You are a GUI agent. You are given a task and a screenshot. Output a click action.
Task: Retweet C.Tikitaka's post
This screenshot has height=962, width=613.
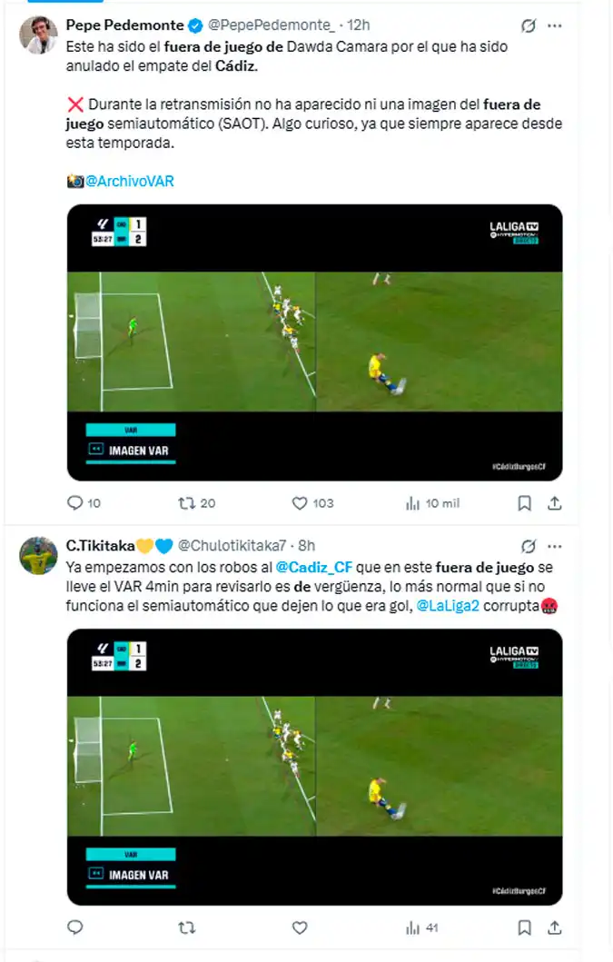click(x=186, y=927)
